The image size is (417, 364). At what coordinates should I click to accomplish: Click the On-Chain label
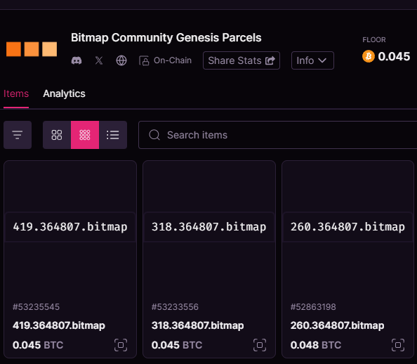[173, 60]
